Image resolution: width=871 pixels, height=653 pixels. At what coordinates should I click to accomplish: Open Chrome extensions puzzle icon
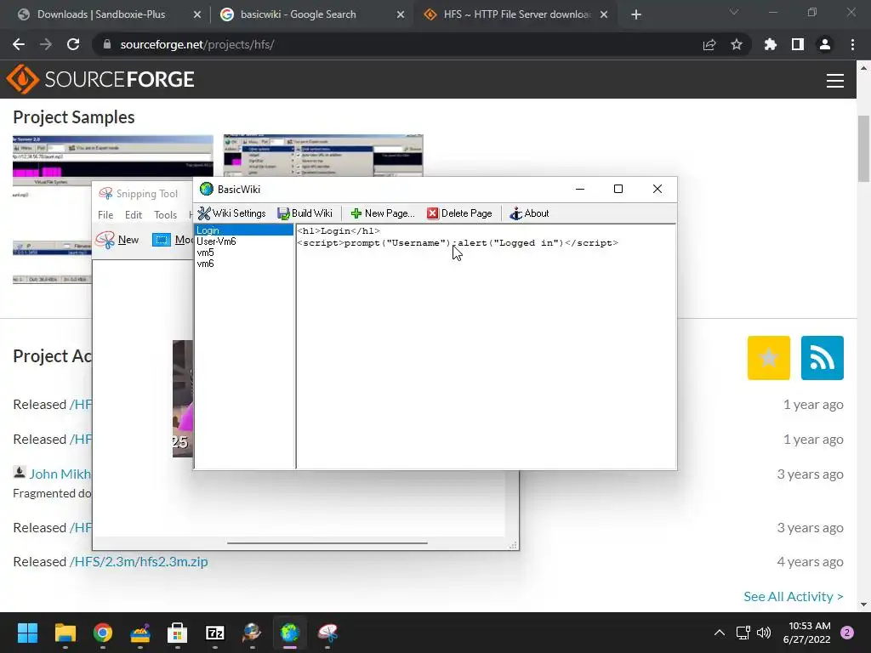(x=771, y=44)
